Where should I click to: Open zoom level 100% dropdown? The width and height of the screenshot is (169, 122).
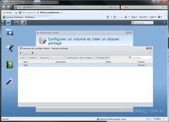coord(164,119)
